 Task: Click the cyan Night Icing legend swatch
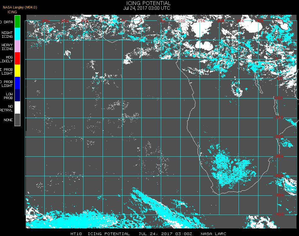click(x=17, y=34)
